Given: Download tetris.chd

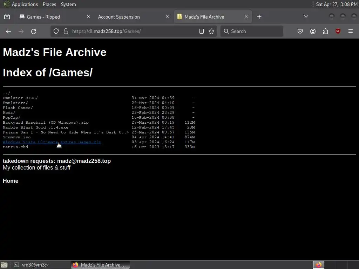Looking at the screenshot, I should point(15,147).
